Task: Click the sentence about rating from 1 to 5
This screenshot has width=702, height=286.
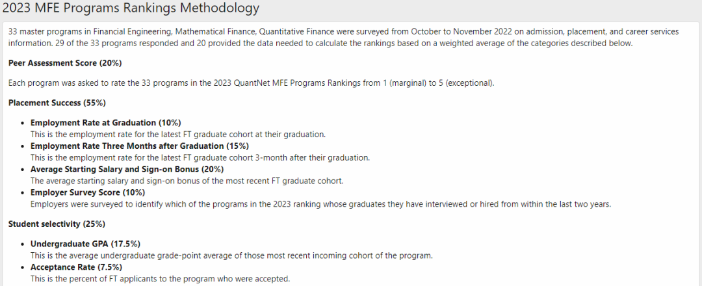Action: pos(252,83)
